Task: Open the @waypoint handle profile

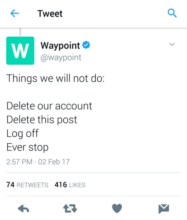Action: click(x=61, y=58)
